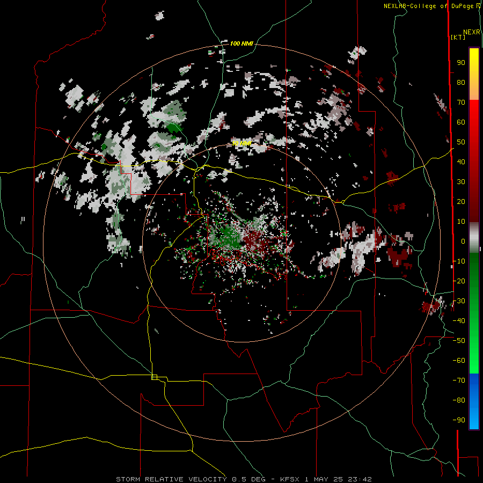Viewport: 483px width, 483px height.
Task: Select the -90 value on the velocity scale
Action: [x=459, y=420]
